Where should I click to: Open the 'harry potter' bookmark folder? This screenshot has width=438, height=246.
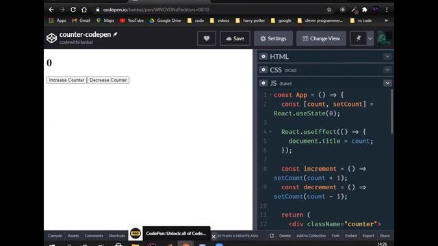(250, 20)
